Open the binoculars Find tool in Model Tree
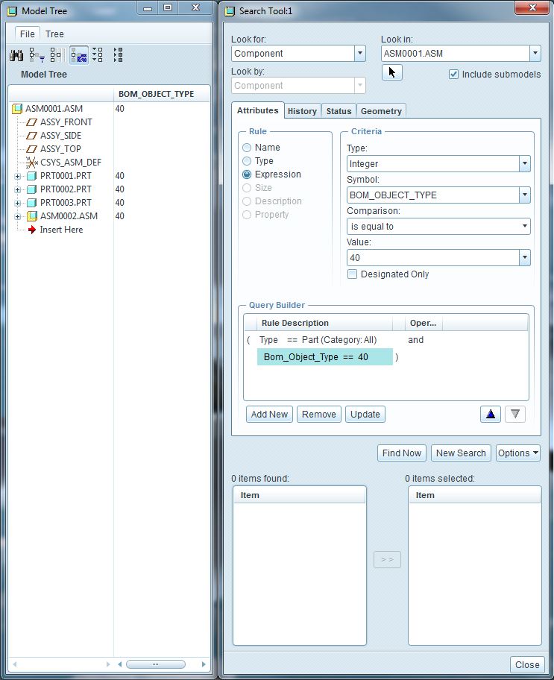554x680 pixels. click(x=16, y=55)
